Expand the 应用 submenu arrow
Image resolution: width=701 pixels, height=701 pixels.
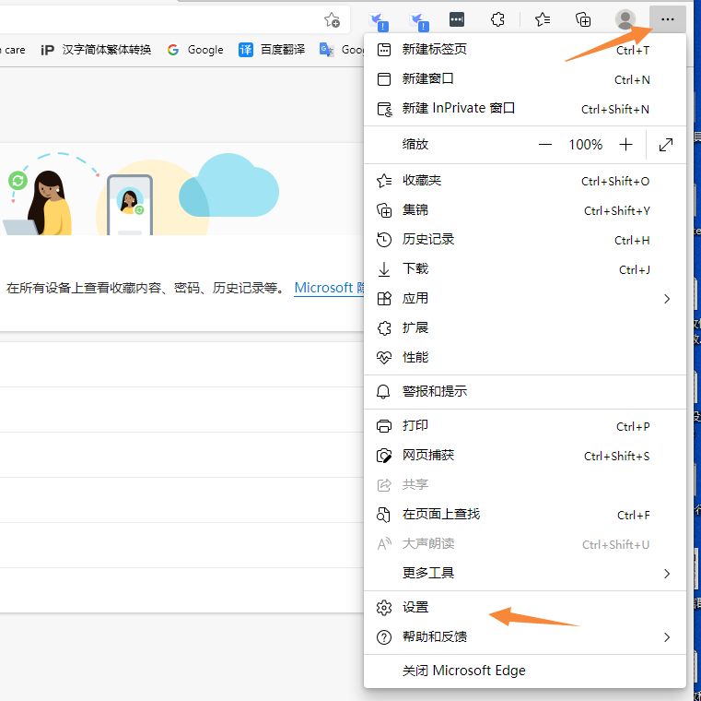pyautogui.click(x=667, y=299)
